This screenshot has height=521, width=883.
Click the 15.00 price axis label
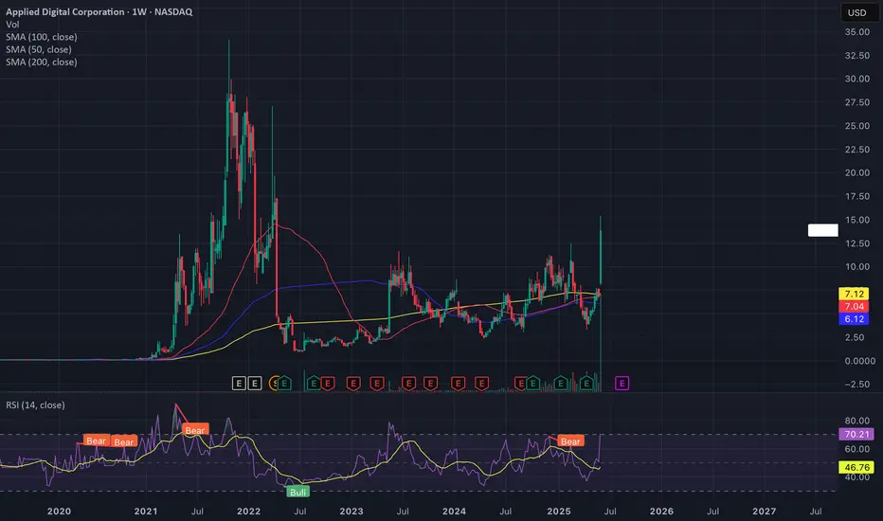point(857,220)
